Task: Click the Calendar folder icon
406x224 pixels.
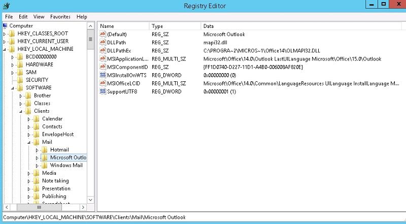Action: pos(37,119)
